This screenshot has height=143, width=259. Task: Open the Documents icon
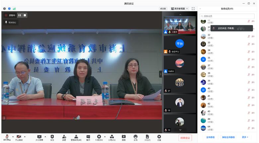pyautogui.click(x=147, y=137)
